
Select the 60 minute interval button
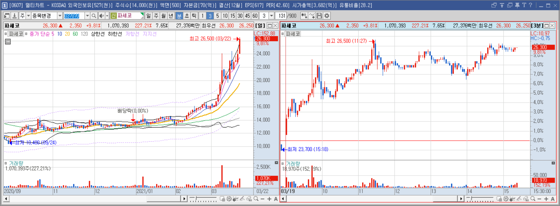coord(255,16)
